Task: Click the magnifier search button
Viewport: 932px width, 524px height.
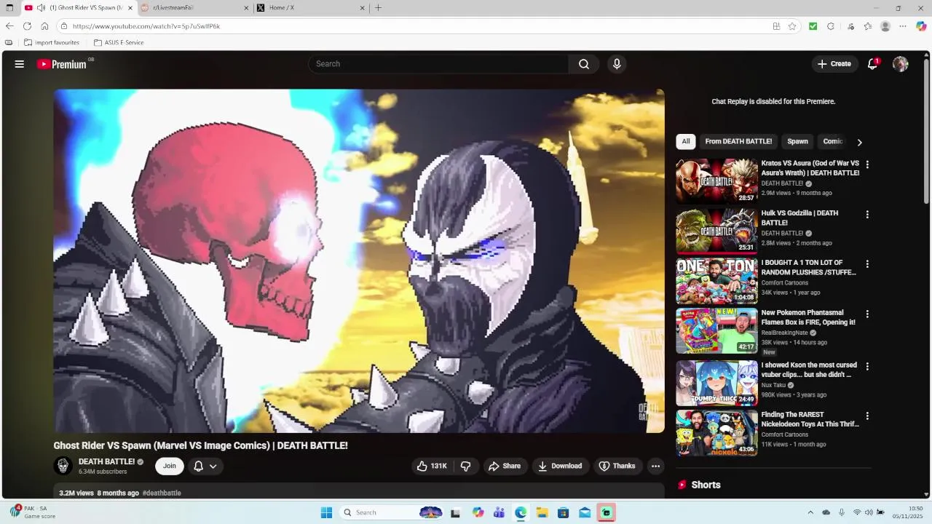Action: point(584,64)
